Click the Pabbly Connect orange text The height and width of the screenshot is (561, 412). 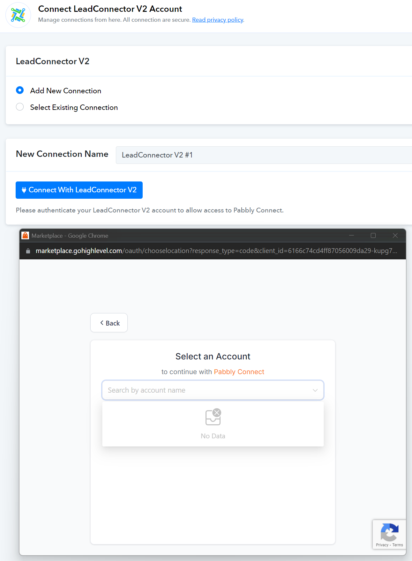click(x=239, y=372)
